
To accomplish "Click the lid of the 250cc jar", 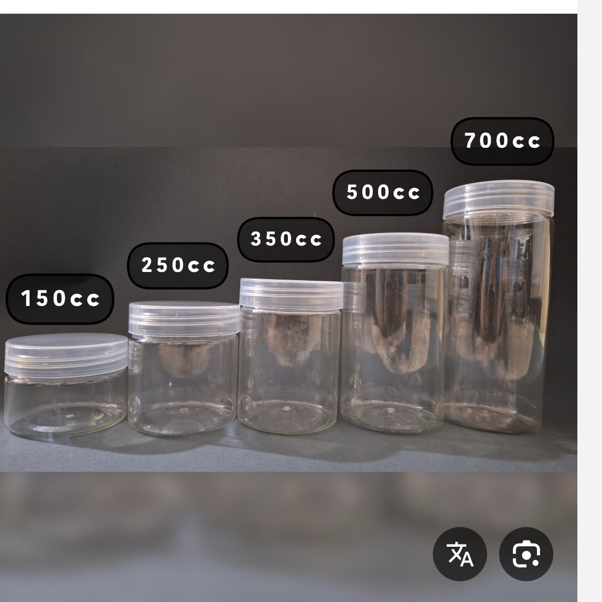I will coord(184,319).
